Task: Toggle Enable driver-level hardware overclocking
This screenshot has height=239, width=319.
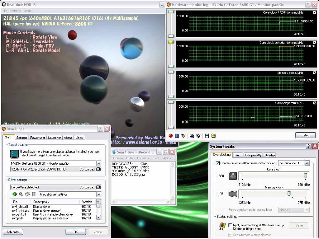Action: [218, 163]
